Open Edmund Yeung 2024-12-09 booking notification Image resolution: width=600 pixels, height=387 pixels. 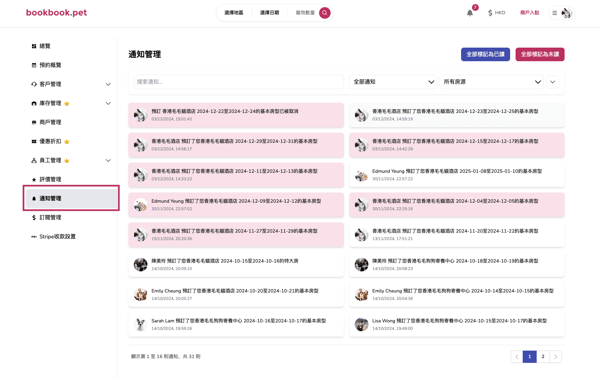click(x=236, y=205)
